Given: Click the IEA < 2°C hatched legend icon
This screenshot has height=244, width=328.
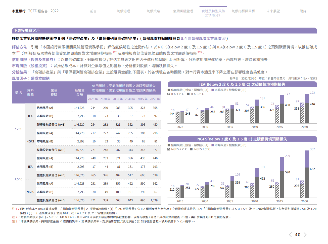Looking at the screenshot, I should (x=169, y=94).
